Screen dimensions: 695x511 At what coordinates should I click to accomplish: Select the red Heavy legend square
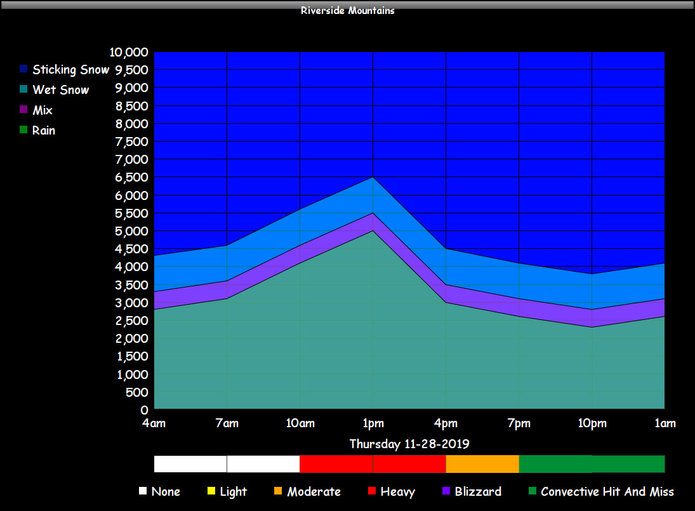coord(371,491)
